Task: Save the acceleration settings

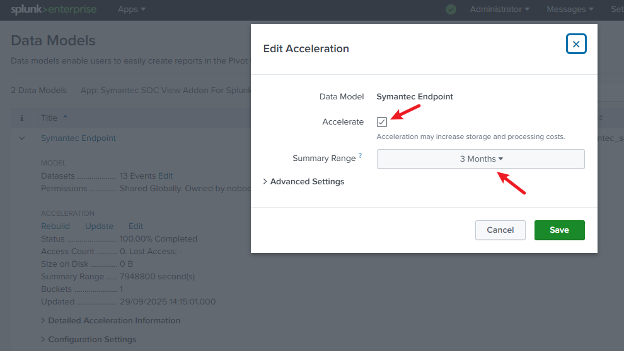Action: (x=559, y=230)
